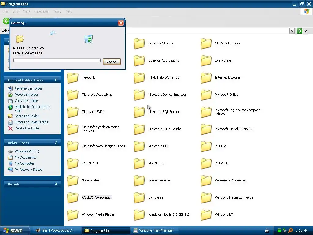Click Rename this folder link
This screenshot has height=235, width=313.
point(28,88)
